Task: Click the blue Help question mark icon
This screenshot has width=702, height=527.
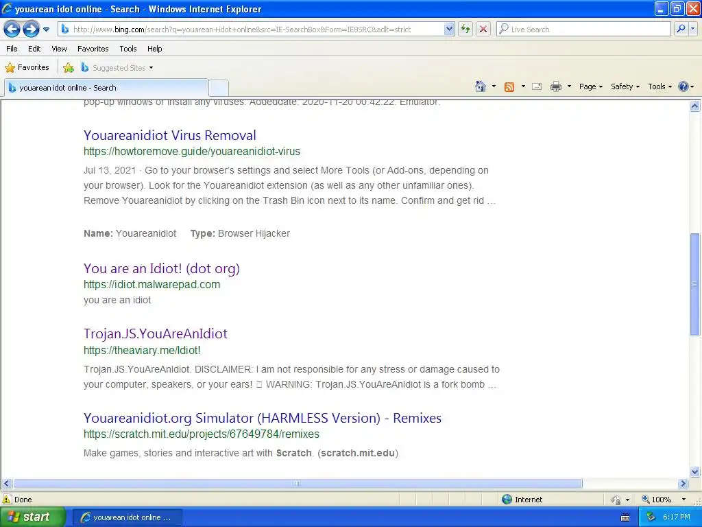Action: point(683,86)
